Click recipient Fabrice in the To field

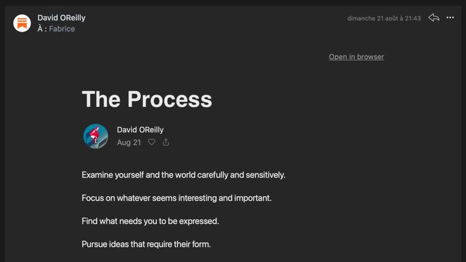[62, 29]
